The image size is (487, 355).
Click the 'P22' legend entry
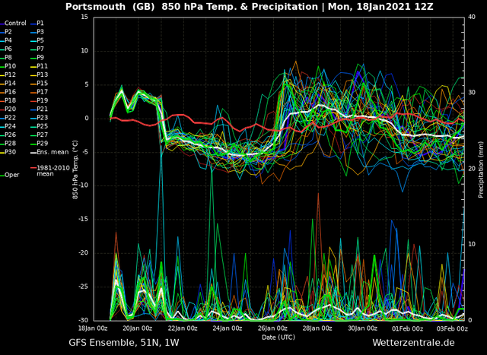click(8, 118)
